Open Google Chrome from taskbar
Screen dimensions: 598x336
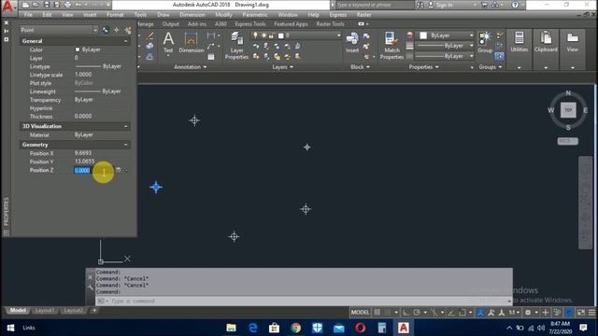click(295, 328)
